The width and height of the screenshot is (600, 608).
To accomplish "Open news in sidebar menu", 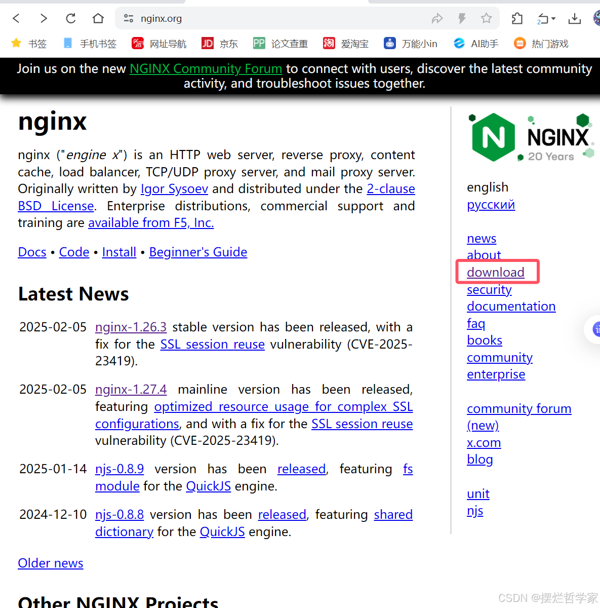I will (x=482, y=239).
